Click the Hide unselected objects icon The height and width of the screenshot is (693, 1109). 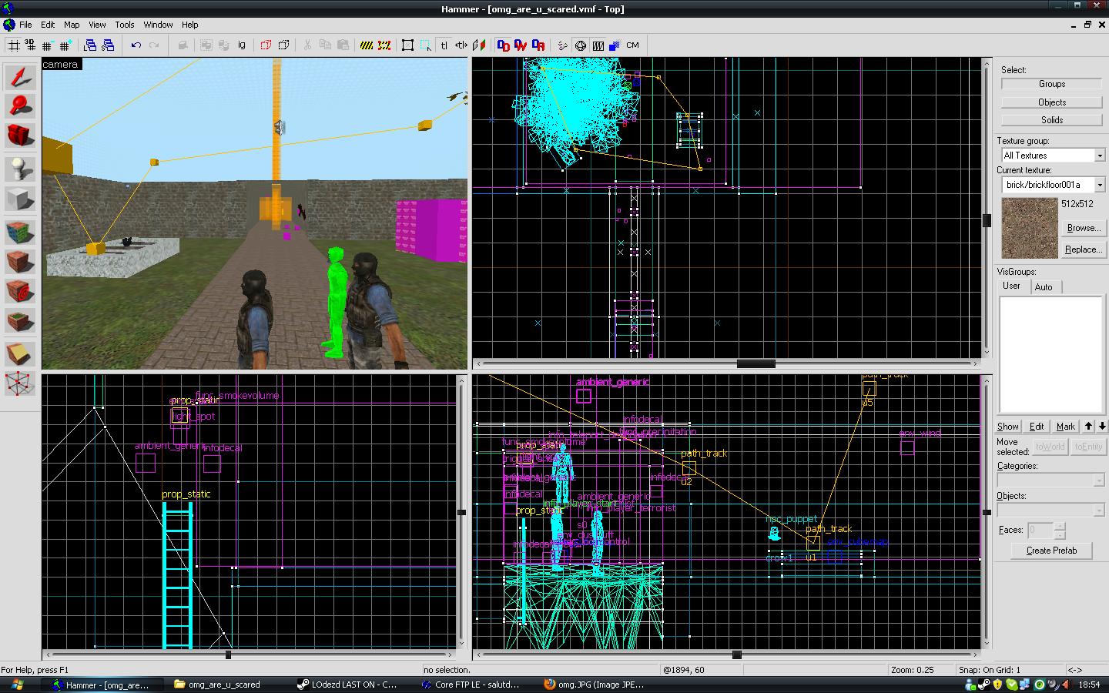(x=283, y=45)
